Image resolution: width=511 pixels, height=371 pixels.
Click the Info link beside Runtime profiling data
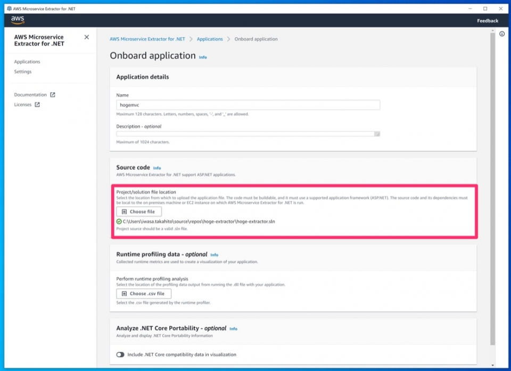[215, 255]
